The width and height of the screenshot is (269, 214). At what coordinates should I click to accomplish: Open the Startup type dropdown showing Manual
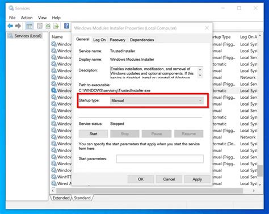tap(157, 100)
